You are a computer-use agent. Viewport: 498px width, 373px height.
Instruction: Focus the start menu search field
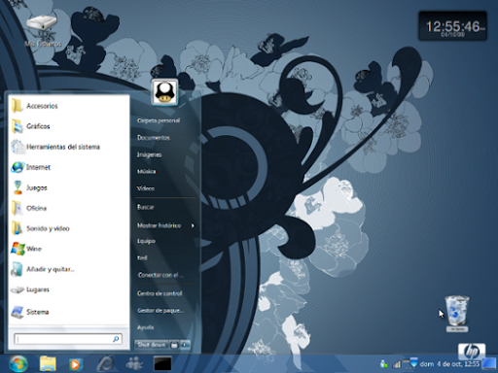(x=68, y=339)
